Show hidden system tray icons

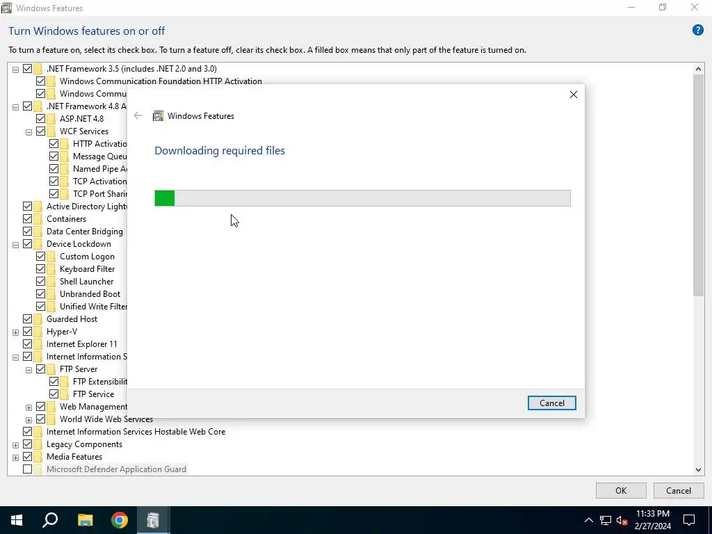click(588, 520)
